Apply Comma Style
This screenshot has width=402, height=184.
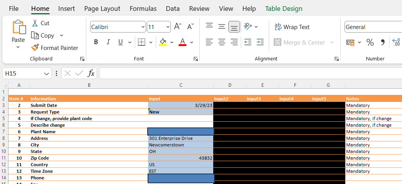[383, 43]
